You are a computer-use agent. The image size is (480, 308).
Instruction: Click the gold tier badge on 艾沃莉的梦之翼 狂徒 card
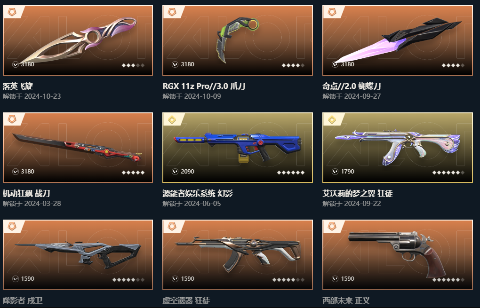[332, 119]
